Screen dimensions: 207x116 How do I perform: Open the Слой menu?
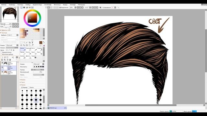pyautogui.click(x=28, y=5)
